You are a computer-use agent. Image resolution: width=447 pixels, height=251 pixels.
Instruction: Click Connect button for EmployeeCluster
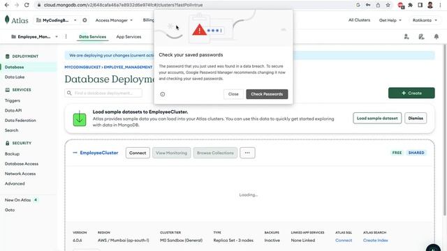tap(138, 153)
